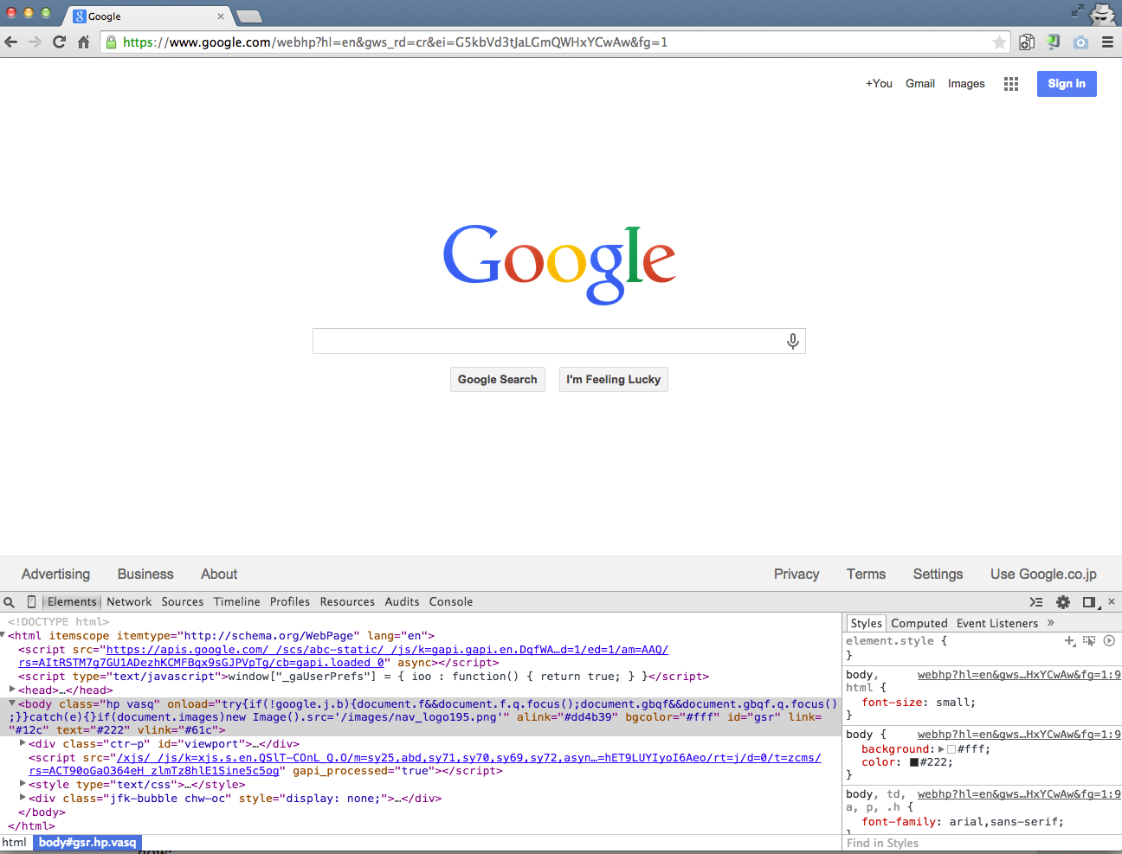Open the Privacy footer link
Viewport: 1122px width, 854px height.
[x=796, y=575]
